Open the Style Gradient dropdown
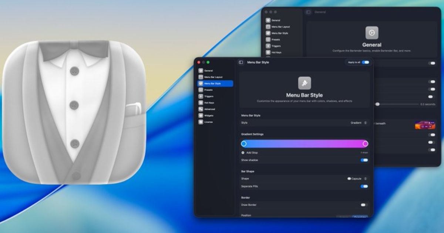444x233 pixels. click(x=359, y=123)
